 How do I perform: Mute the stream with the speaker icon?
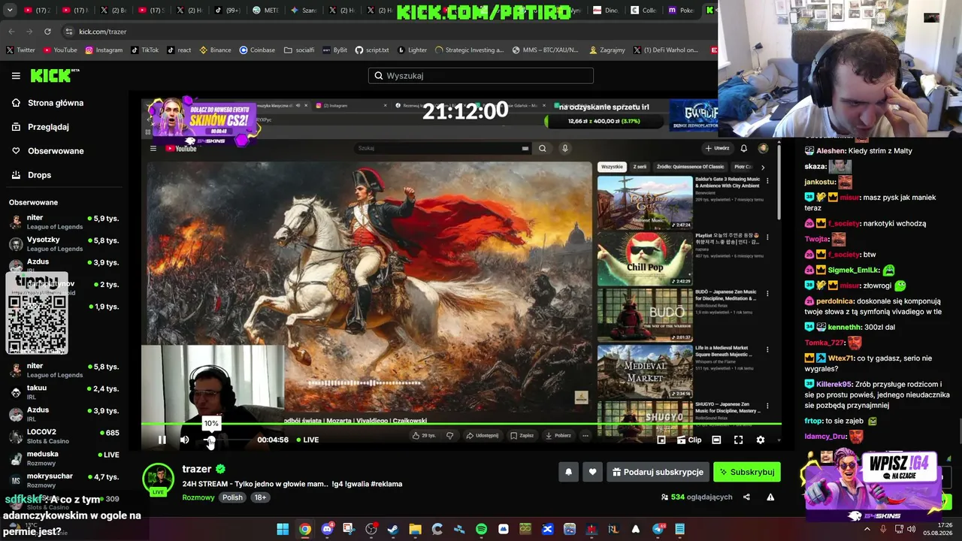tap(184, 440)
